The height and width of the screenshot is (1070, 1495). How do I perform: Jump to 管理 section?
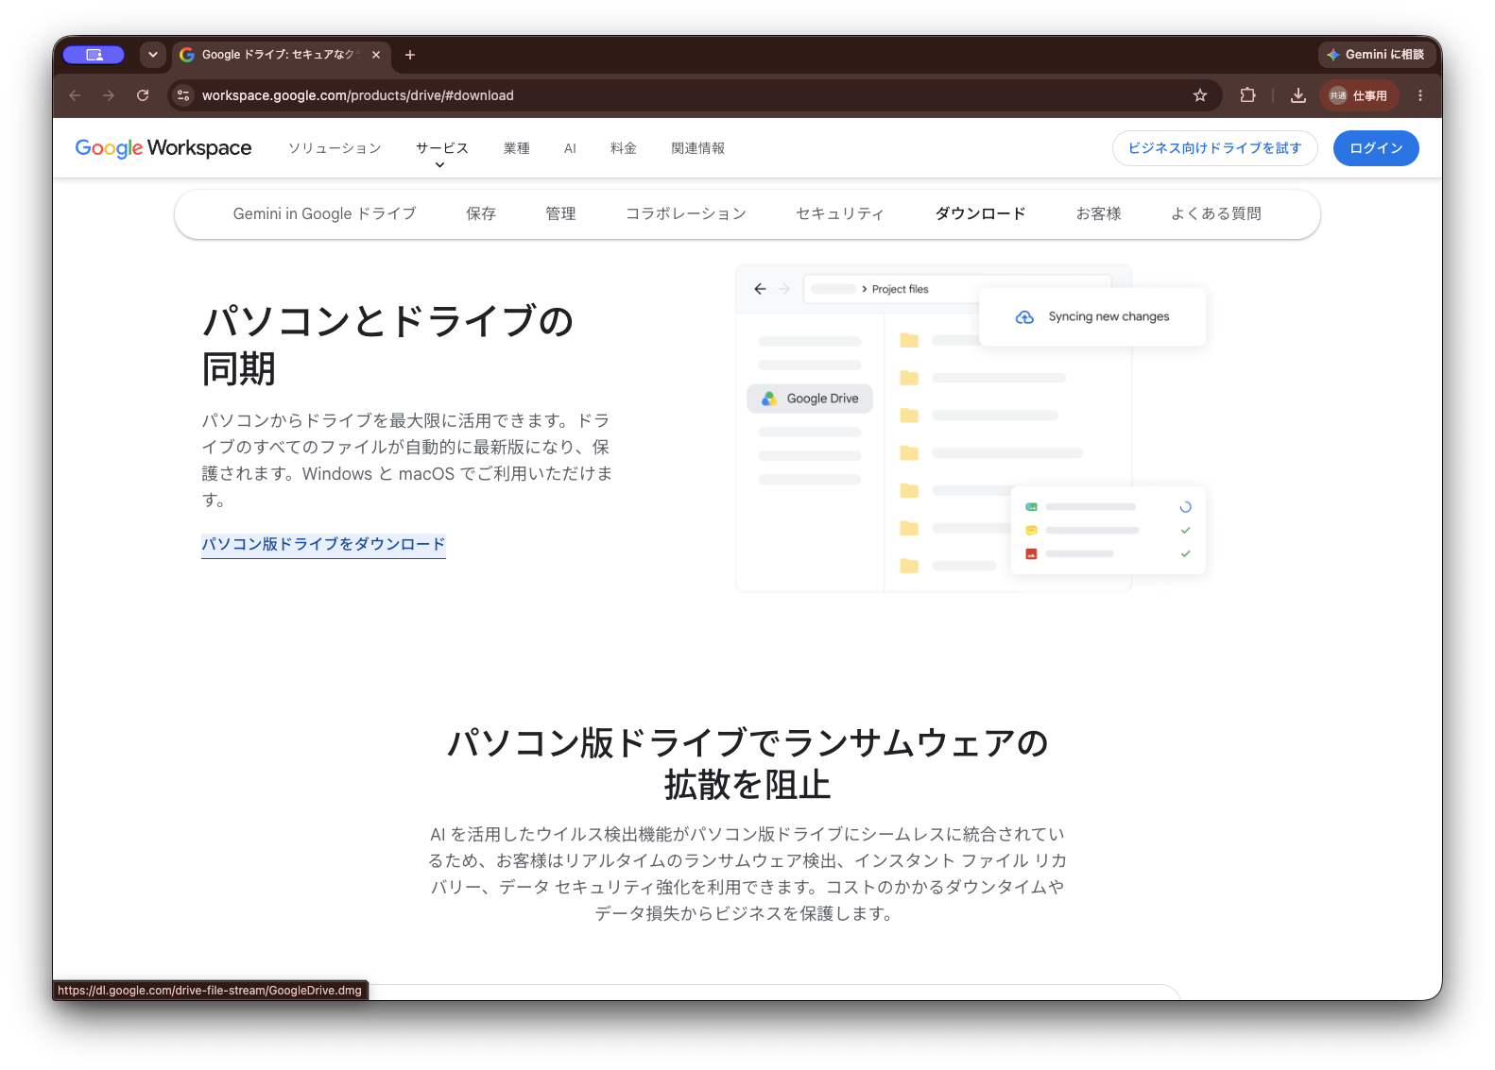click(x=560, y=214)
